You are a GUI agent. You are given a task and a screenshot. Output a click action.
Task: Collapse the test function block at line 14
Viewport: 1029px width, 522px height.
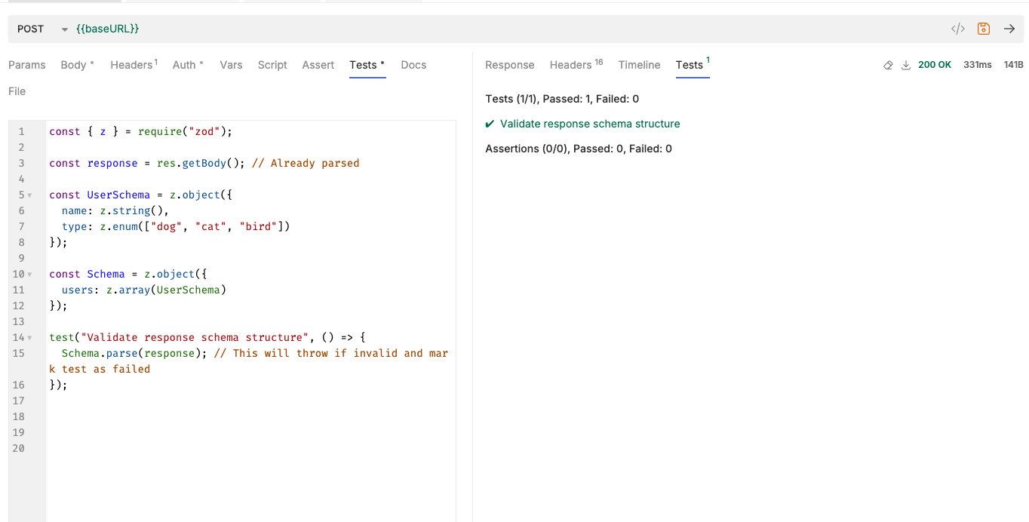tap(29, 337)
